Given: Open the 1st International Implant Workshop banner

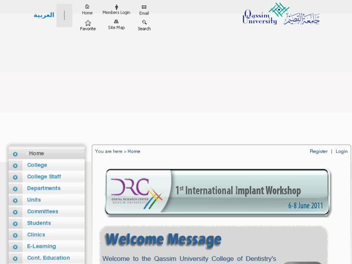Looking at the screenshot, I should pos(217,193).
